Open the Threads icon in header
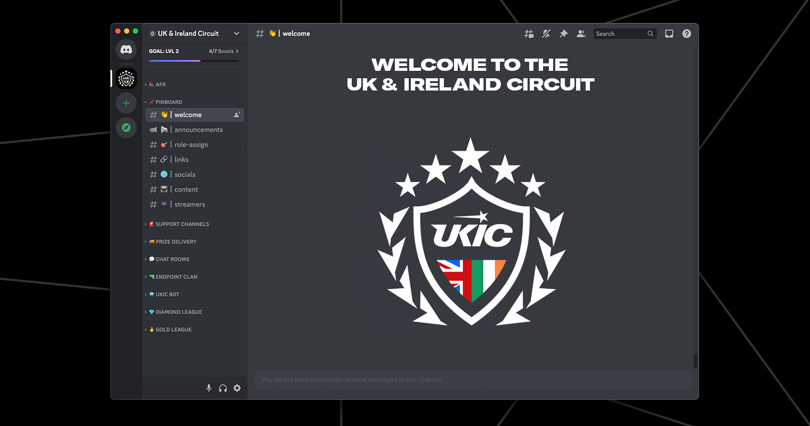 pos(529,34)
